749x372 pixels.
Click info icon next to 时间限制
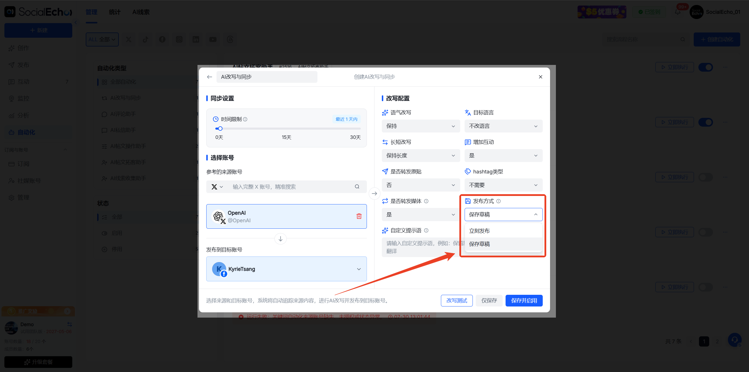coord(245,119)
